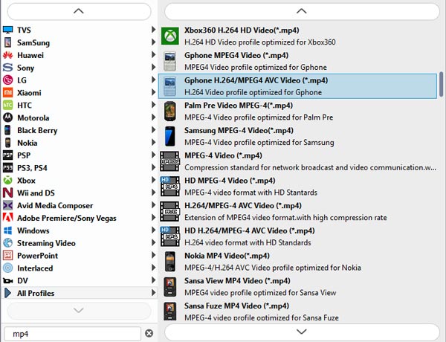Click the Interlaced icon
The width and height of the screenshot is (446, 342).
point(7,268)
